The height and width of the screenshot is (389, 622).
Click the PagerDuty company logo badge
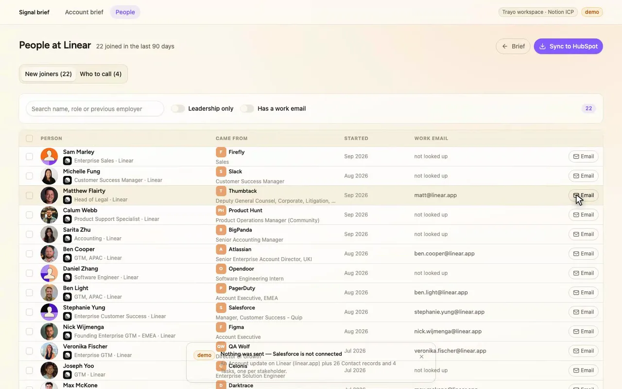tap(221, 288)
